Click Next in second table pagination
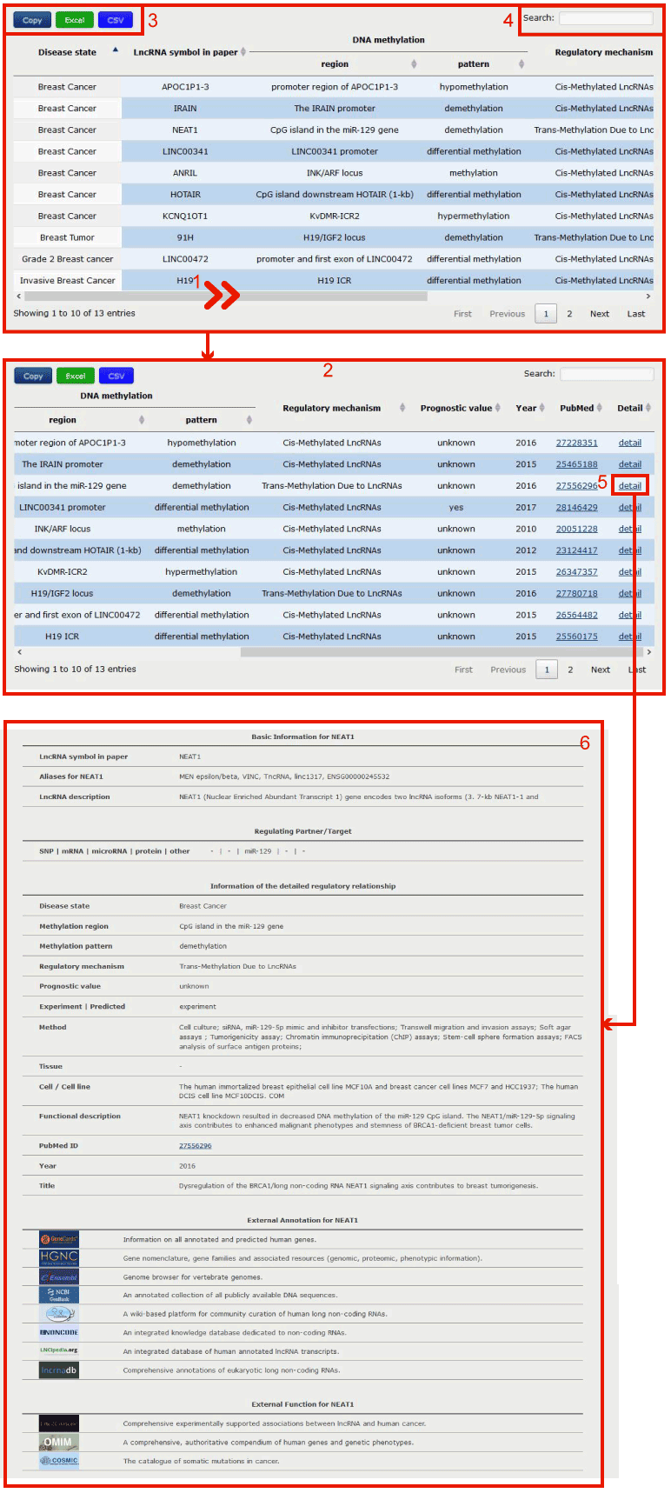Screen dimensions: 671x1493 600,670
